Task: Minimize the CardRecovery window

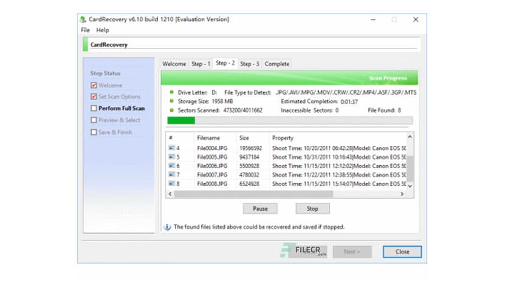Action: (x=373, y=19)
